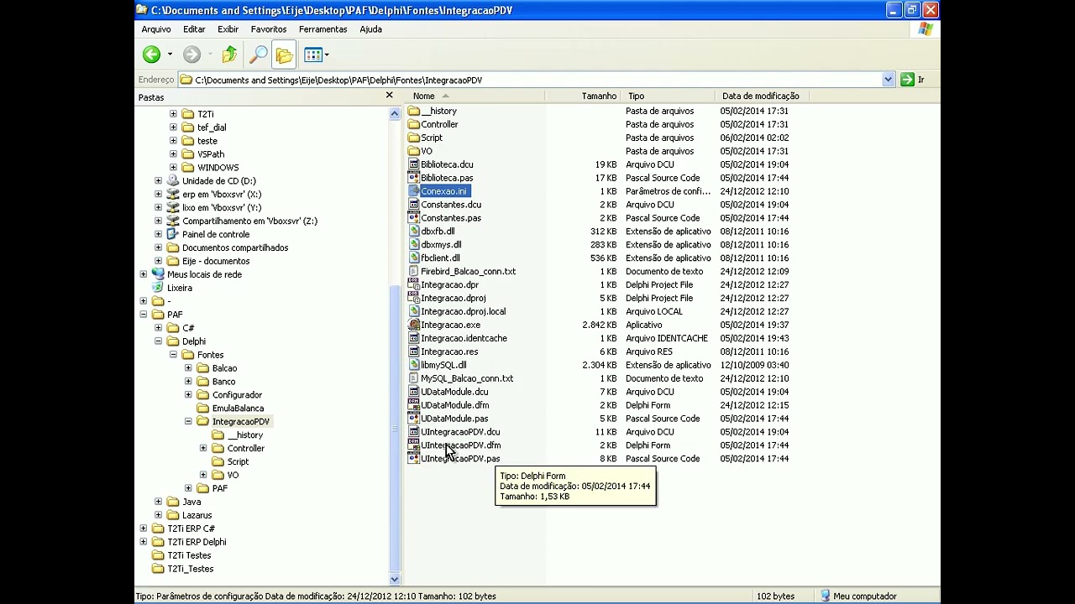Screen dimensions: 1075x604
Task: Sort by the Tamanho column header
Action: point(583,96)
